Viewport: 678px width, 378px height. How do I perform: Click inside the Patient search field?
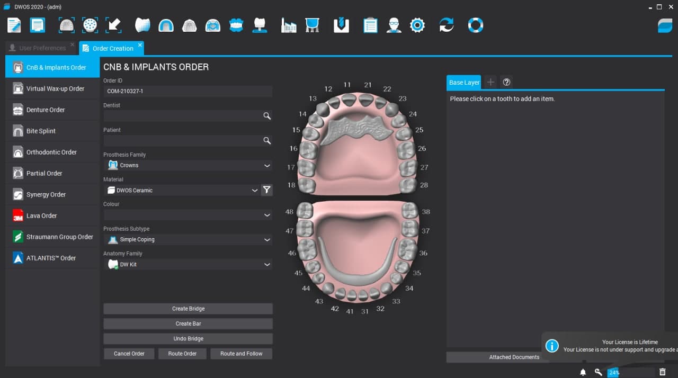185,140
